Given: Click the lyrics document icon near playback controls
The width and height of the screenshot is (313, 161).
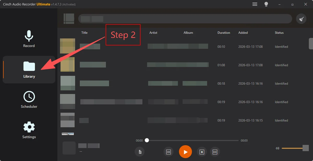Looking at the screenshot, I should point(140,152).
